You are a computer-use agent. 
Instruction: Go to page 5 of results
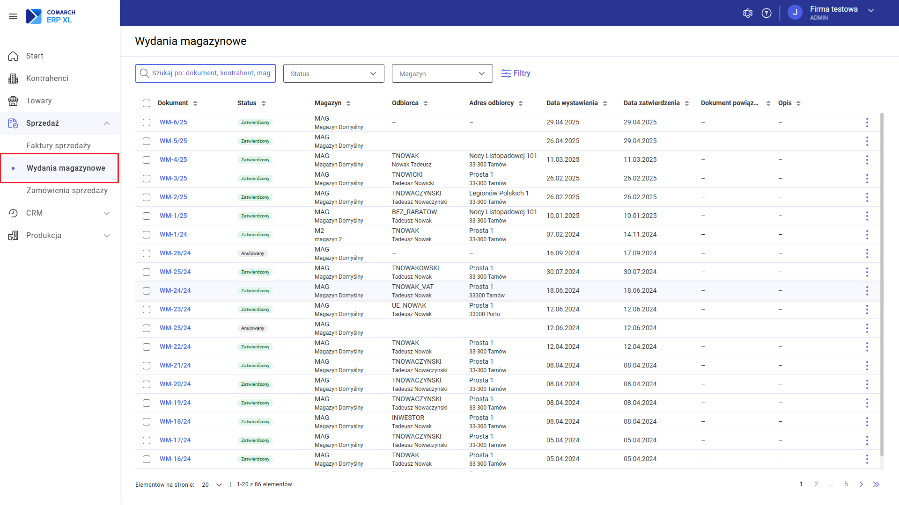846,484
